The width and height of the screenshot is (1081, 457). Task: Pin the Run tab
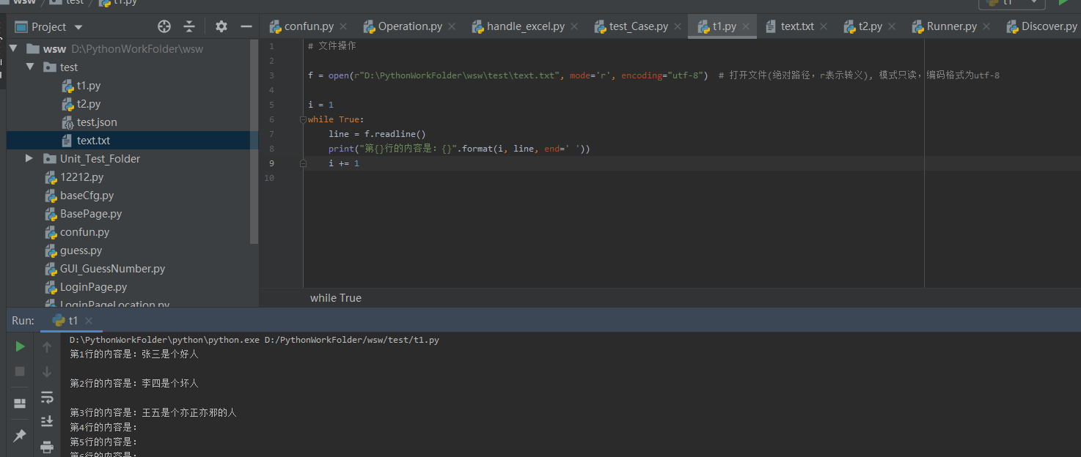21,436
